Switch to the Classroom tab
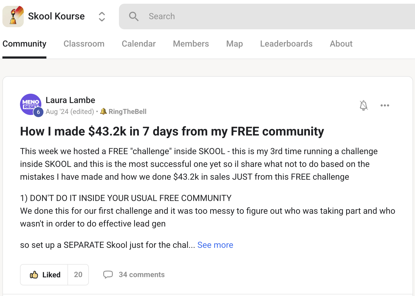The image size is (415, 296). pyautogui.click(x=84, y=44)
